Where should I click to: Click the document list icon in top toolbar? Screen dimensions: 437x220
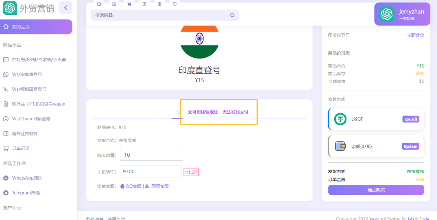click(144, 4)
